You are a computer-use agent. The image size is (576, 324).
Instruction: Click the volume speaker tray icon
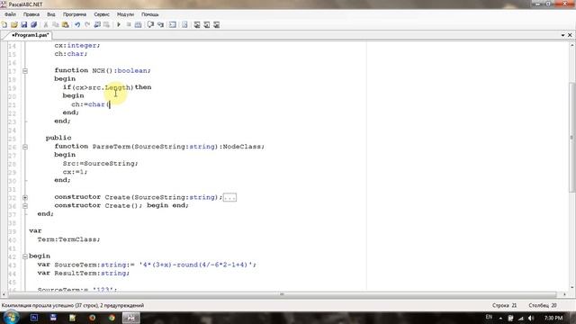[531, 318]
